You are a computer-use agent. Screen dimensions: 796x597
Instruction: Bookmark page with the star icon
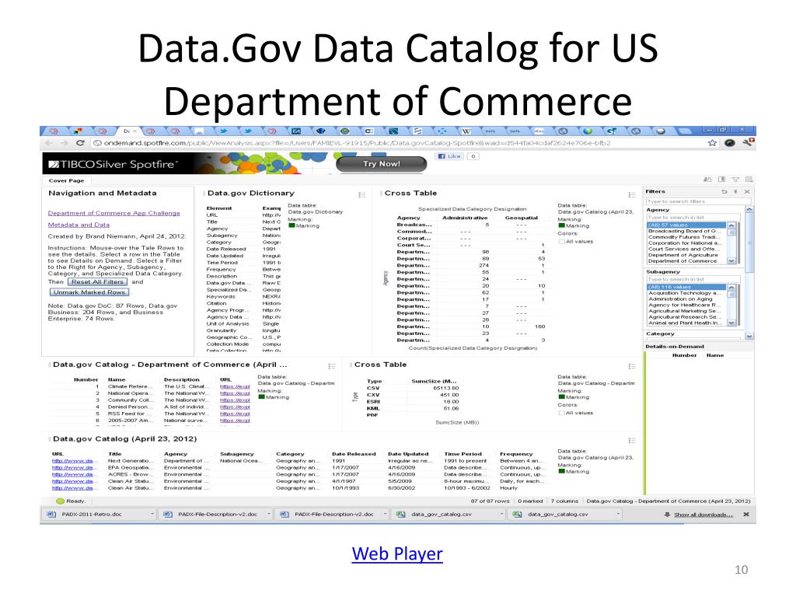pos(712,143)
